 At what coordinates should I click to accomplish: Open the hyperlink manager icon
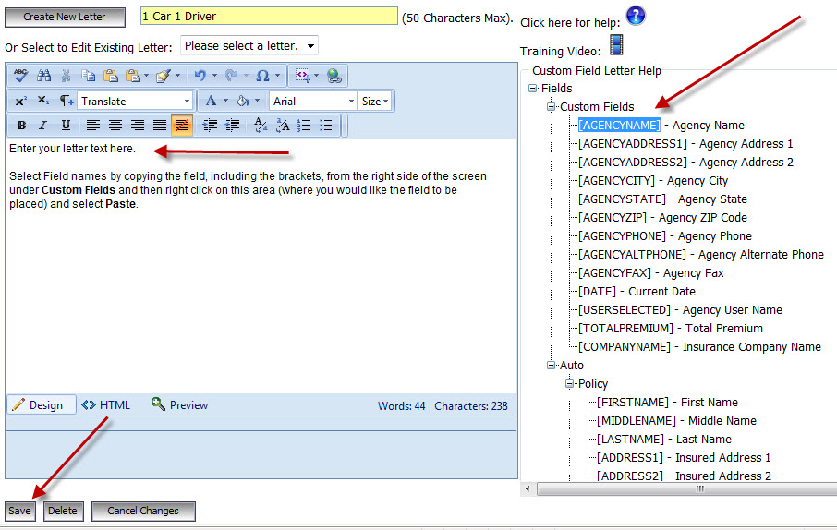pyautogui.click(x=334, y=76)
